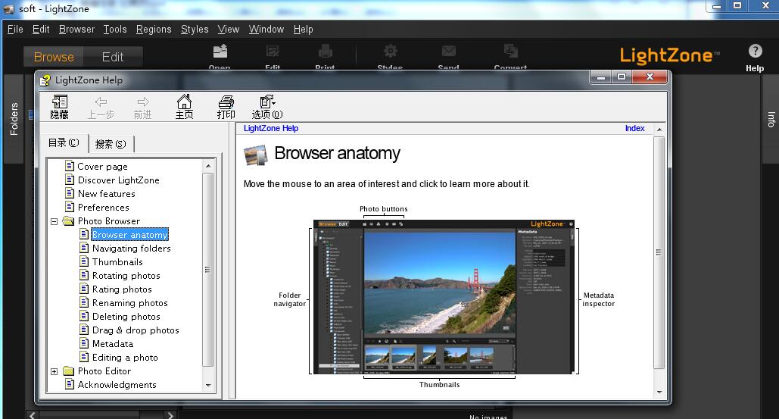Expand the Photo Editor tree node

click(55, 371)
